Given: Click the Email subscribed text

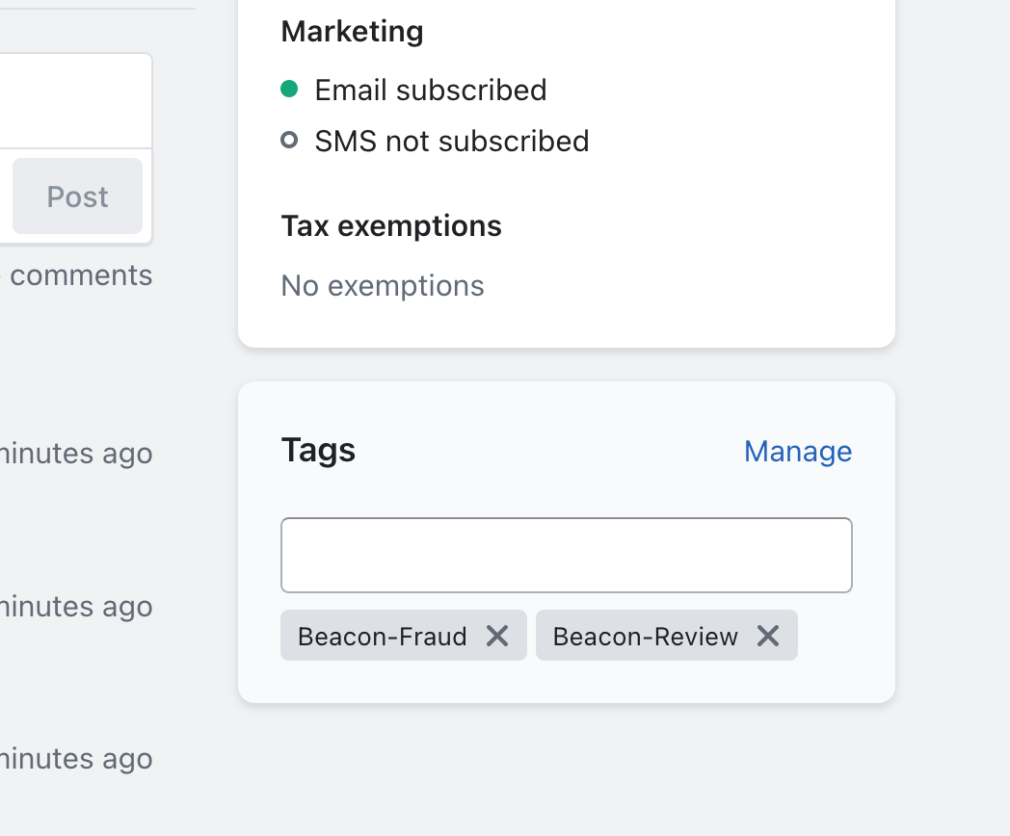Looking at the screenshot, I should (x=431, y=91).
